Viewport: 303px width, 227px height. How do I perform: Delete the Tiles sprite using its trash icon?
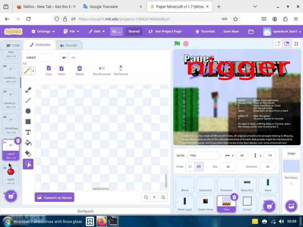click(x=234, y=197)
